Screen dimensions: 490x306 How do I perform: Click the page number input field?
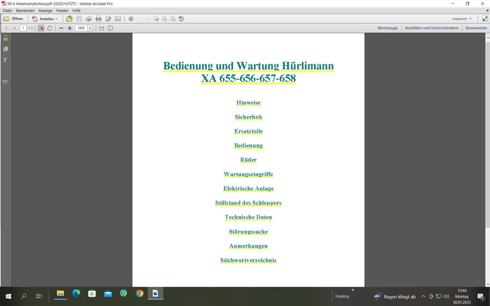tap(23, 28)
